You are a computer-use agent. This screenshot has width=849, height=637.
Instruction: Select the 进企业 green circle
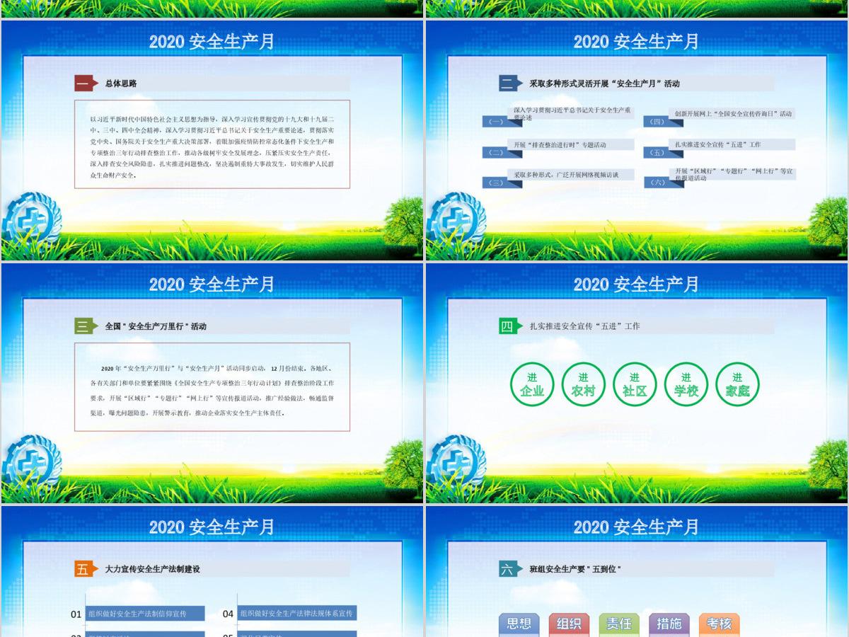(532, 384)
